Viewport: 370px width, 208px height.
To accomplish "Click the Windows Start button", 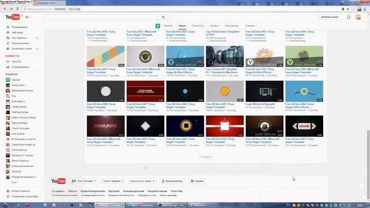I will click(x=5, y=205).
